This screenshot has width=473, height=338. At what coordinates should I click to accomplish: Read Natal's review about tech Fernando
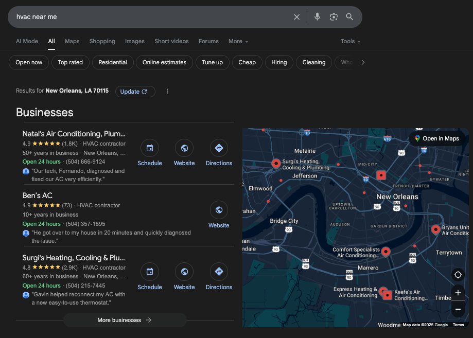pos(78,175)
